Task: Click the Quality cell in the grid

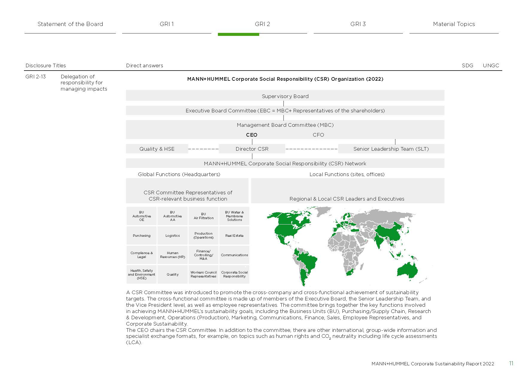Action: tap(172, 274)
